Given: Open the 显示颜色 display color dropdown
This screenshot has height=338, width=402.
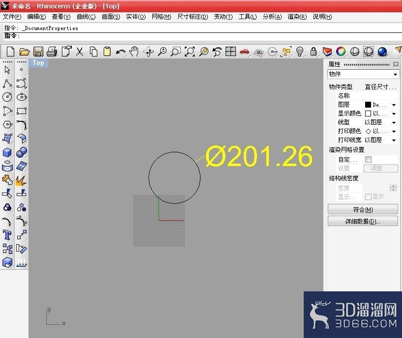Looking at the screenshot, I should point(394,113).
